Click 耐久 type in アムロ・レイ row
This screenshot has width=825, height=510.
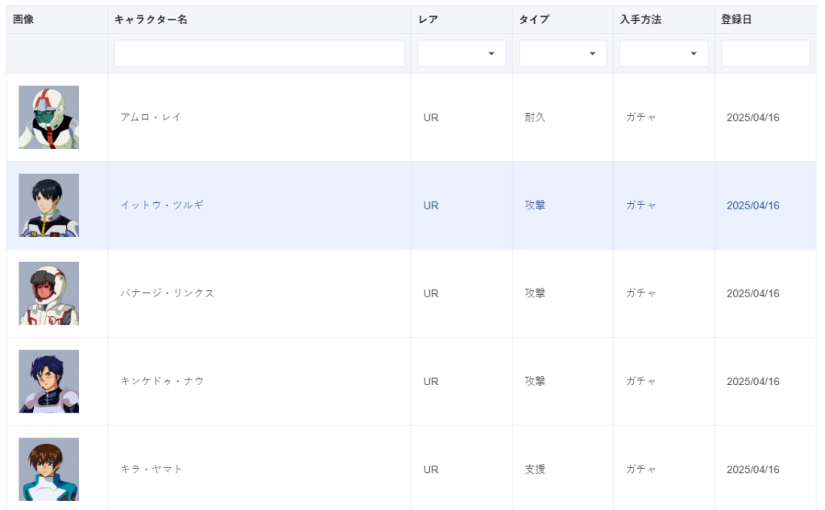535,117
